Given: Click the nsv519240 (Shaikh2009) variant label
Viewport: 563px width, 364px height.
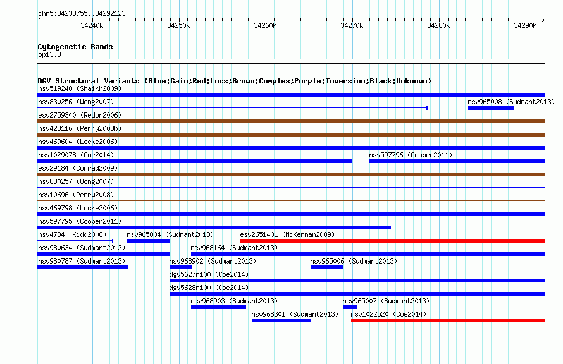Looking at the screenshot, I should point(80,88).
